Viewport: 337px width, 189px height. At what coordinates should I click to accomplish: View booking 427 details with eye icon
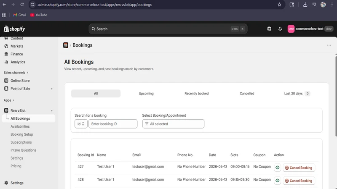(x=278, y=168)
